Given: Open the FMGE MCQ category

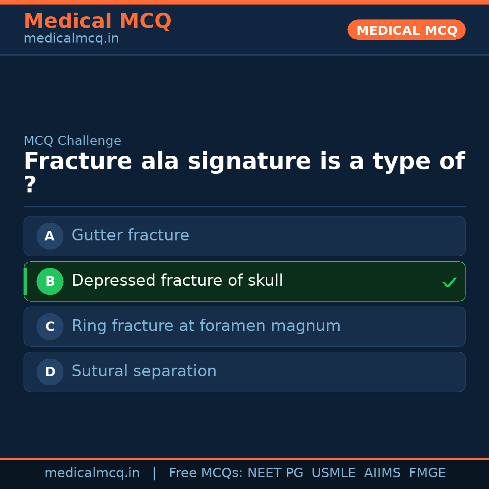Looking at the screenshot, I should point(427,473).
